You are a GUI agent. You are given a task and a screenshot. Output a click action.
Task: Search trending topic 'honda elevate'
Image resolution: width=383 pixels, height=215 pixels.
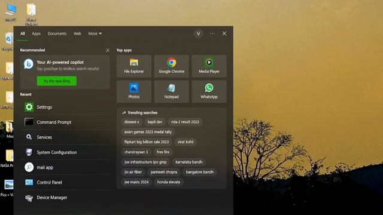(169, 182)
